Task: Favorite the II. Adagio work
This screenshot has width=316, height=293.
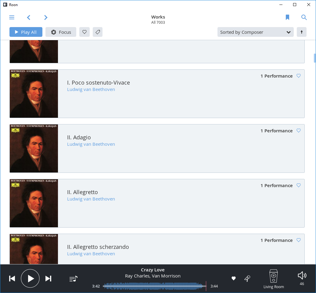Action: (299, 131)
